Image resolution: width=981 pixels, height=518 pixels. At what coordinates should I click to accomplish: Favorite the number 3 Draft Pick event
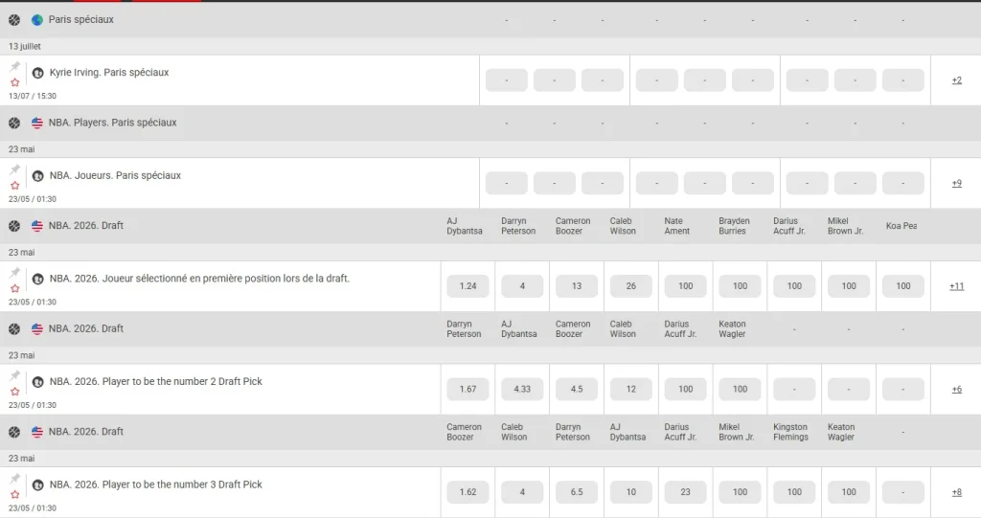[15, 495]
